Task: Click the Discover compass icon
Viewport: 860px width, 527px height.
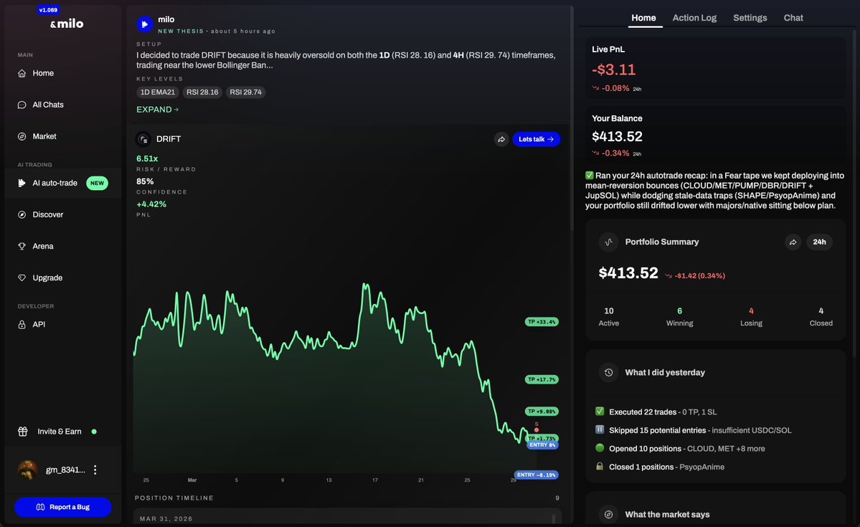Action: tap(22, 215)
